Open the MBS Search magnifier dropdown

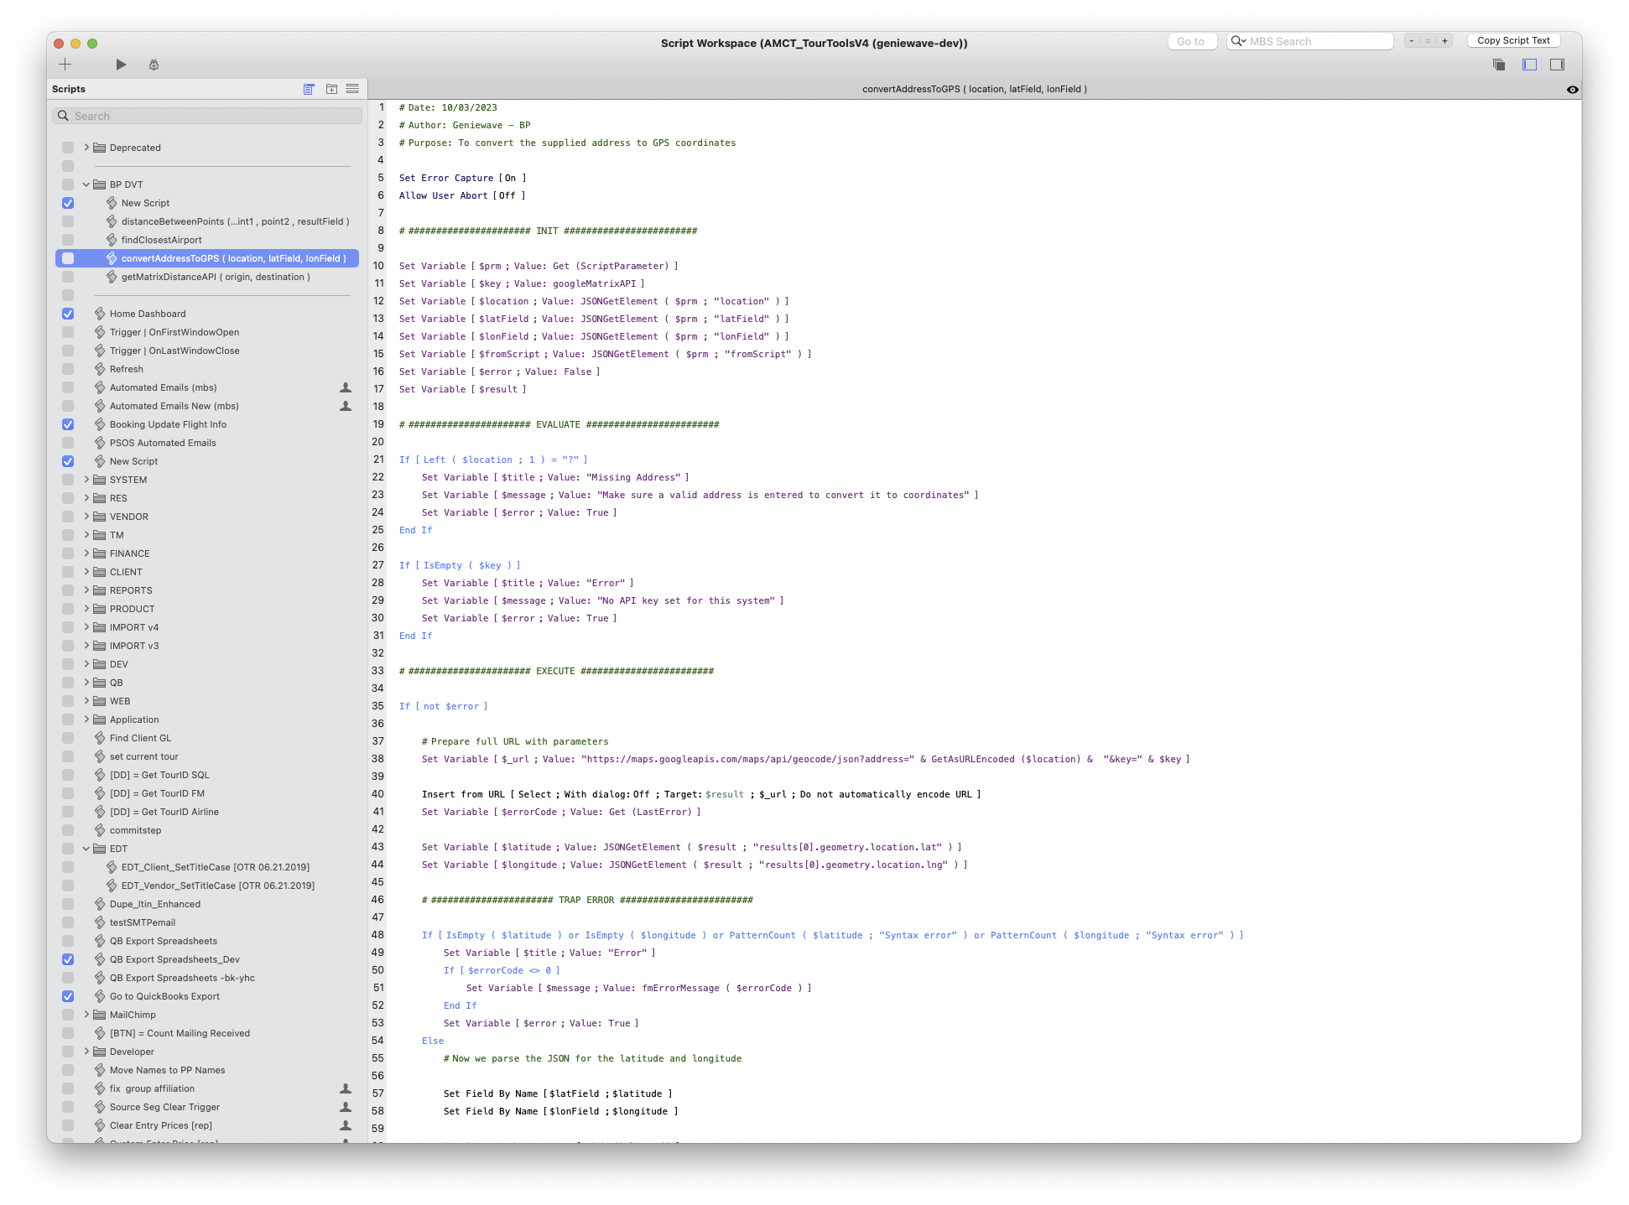coord(1238,41)
